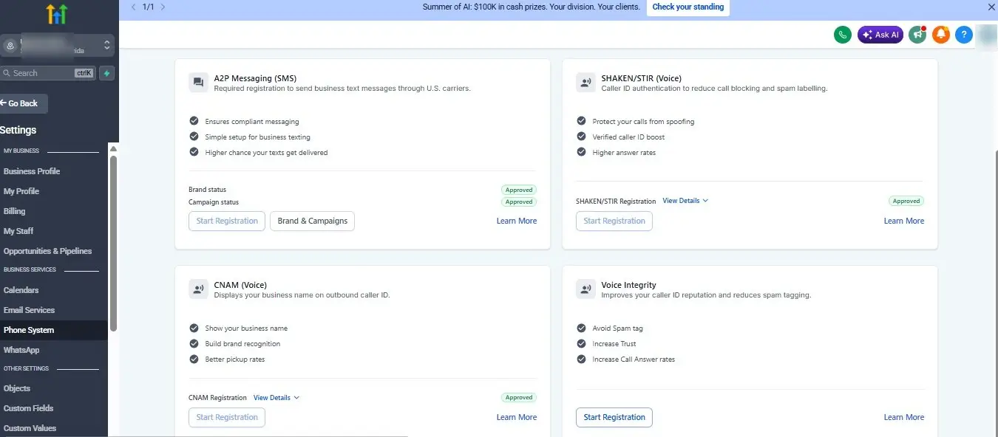This screenshot has width=998, height=437.
Task: Open Business Profile settings
Action: point(32,171)
